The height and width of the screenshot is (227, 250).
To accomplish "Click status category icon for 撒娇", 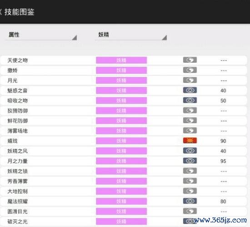I will (190, 70).
